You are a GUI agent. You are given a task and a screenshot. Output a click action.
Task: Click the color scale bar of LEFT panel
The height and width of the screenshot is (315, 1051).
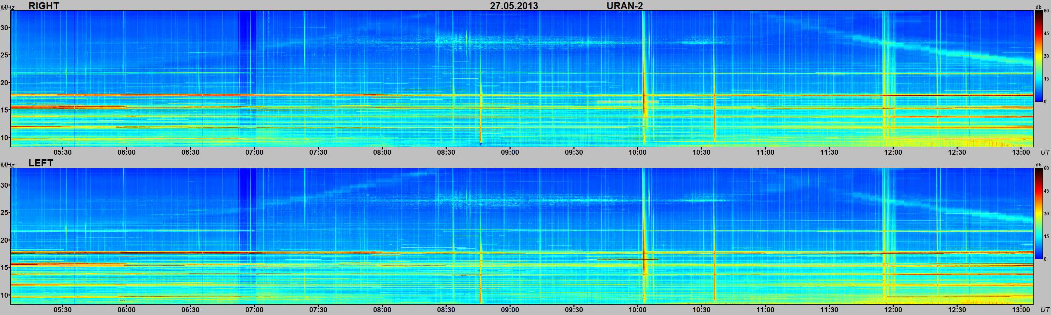click(x=1039, y=213)
